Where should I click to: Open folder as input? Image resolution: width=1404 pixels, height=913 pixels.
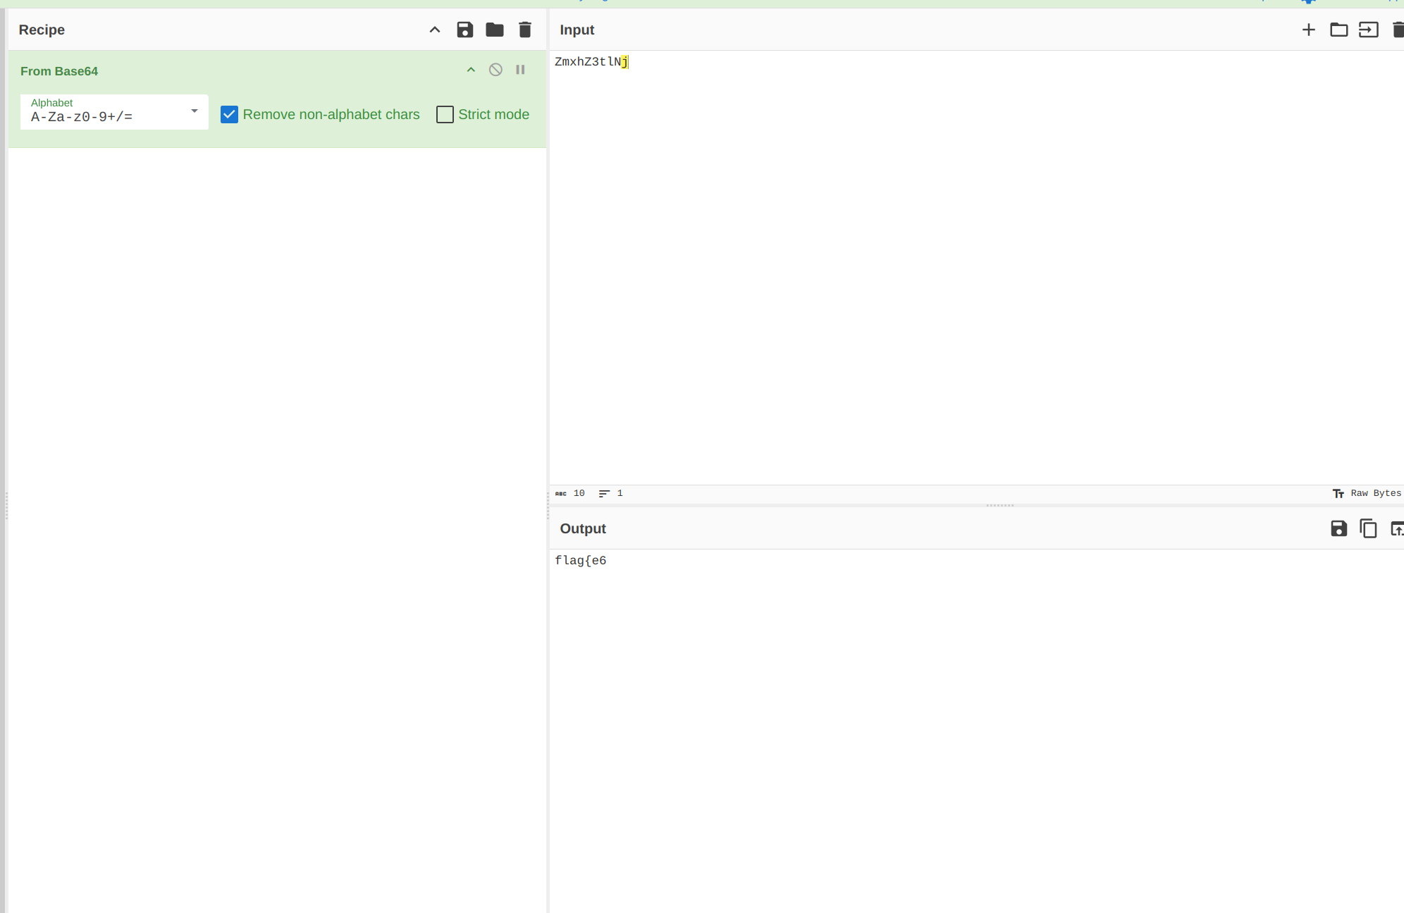point(1338,30)
